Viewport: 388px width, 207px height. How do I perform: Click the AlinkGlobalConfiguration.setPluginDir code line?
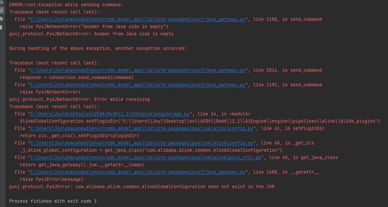pos(200,121)
